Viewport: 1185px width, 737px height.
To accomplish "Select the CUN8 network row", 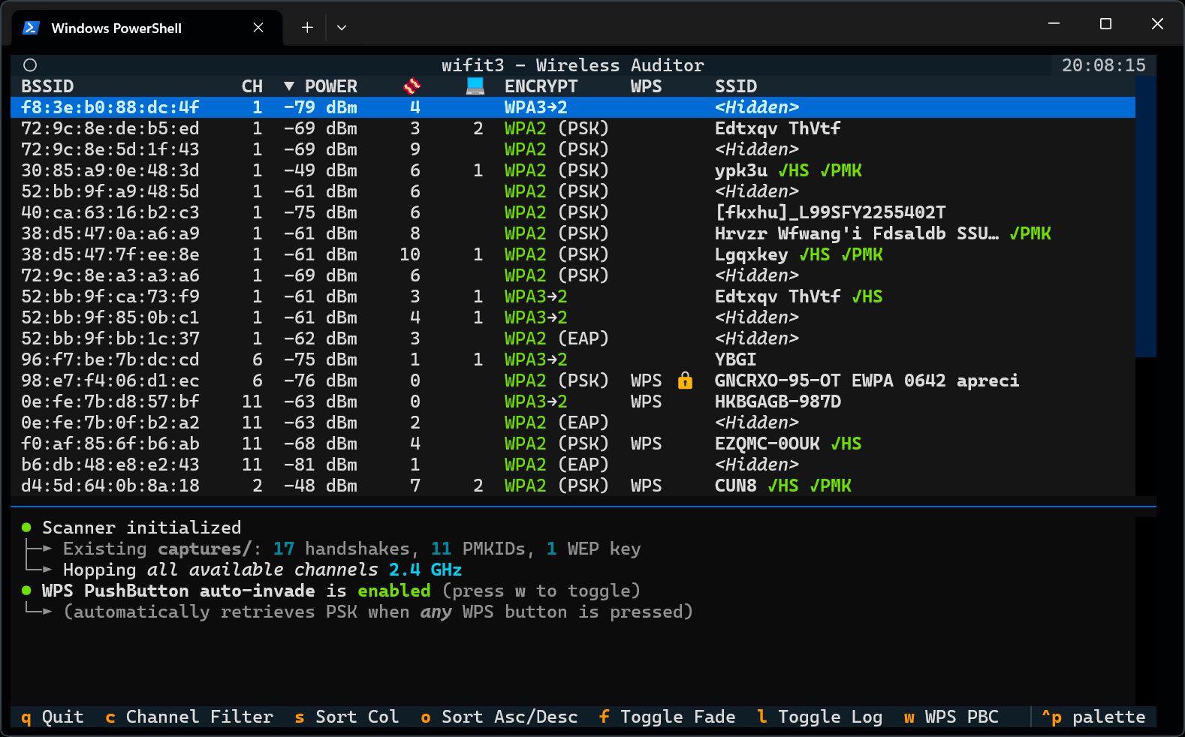I will pyautogui.click(x=573, y=486).
